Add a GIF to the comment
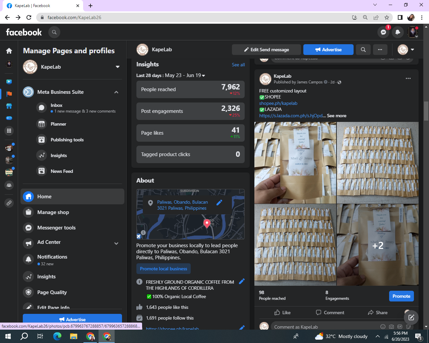 point(400,327)
